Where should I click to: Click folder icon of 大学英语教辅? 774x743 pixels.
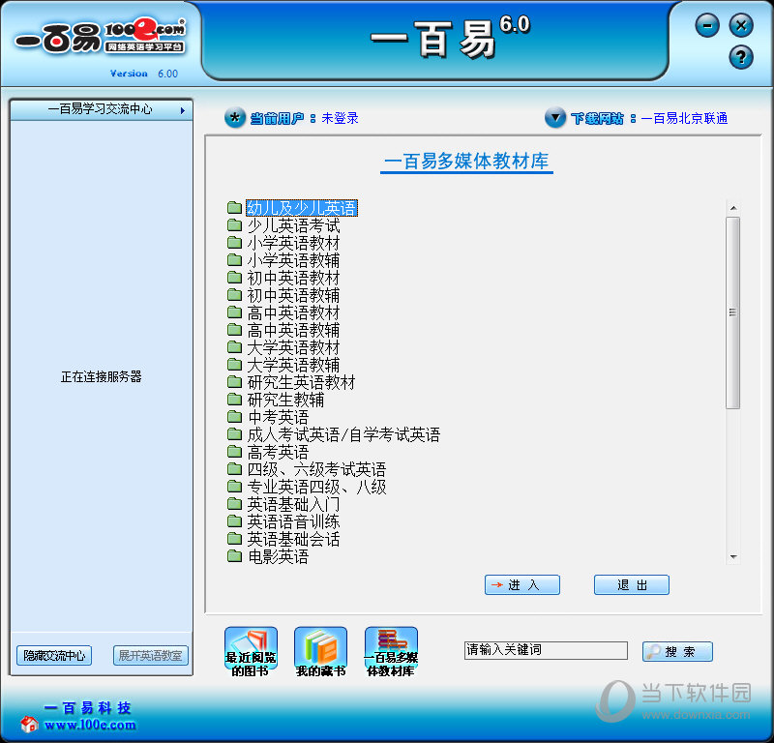tap(234, 365)
